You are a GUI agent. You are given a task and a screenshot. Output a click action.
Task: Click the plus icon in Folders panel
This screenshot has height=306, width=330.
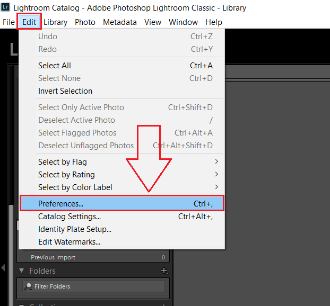(164, 271)
